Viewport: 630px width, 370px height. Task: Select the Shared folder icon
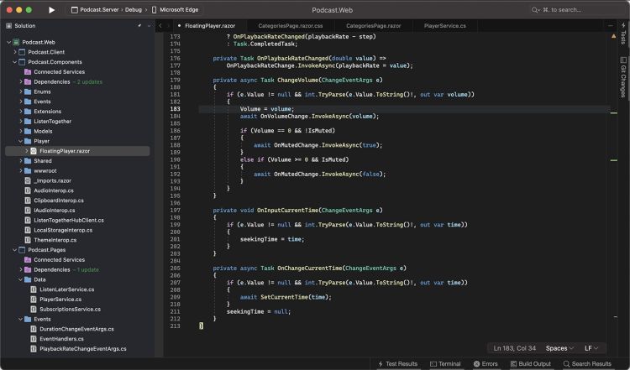(28, 161)
